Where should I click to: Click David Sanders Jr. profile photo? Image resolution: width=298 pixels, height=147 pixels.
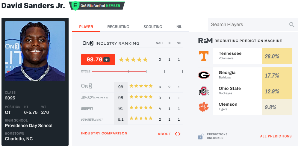35,51
